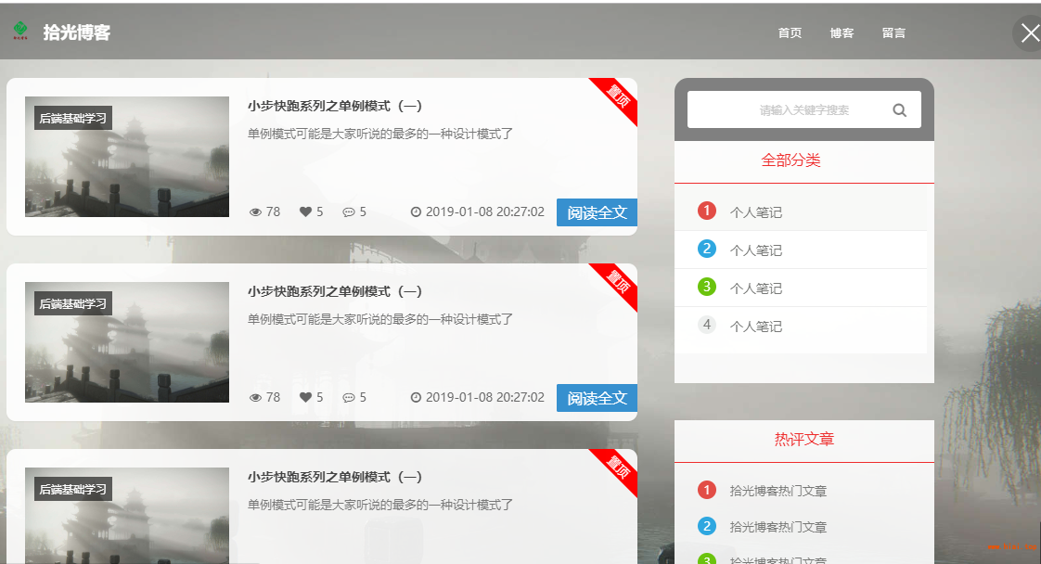
Task: Open the middle article's thumbnail image
Action: click(127, 342)
